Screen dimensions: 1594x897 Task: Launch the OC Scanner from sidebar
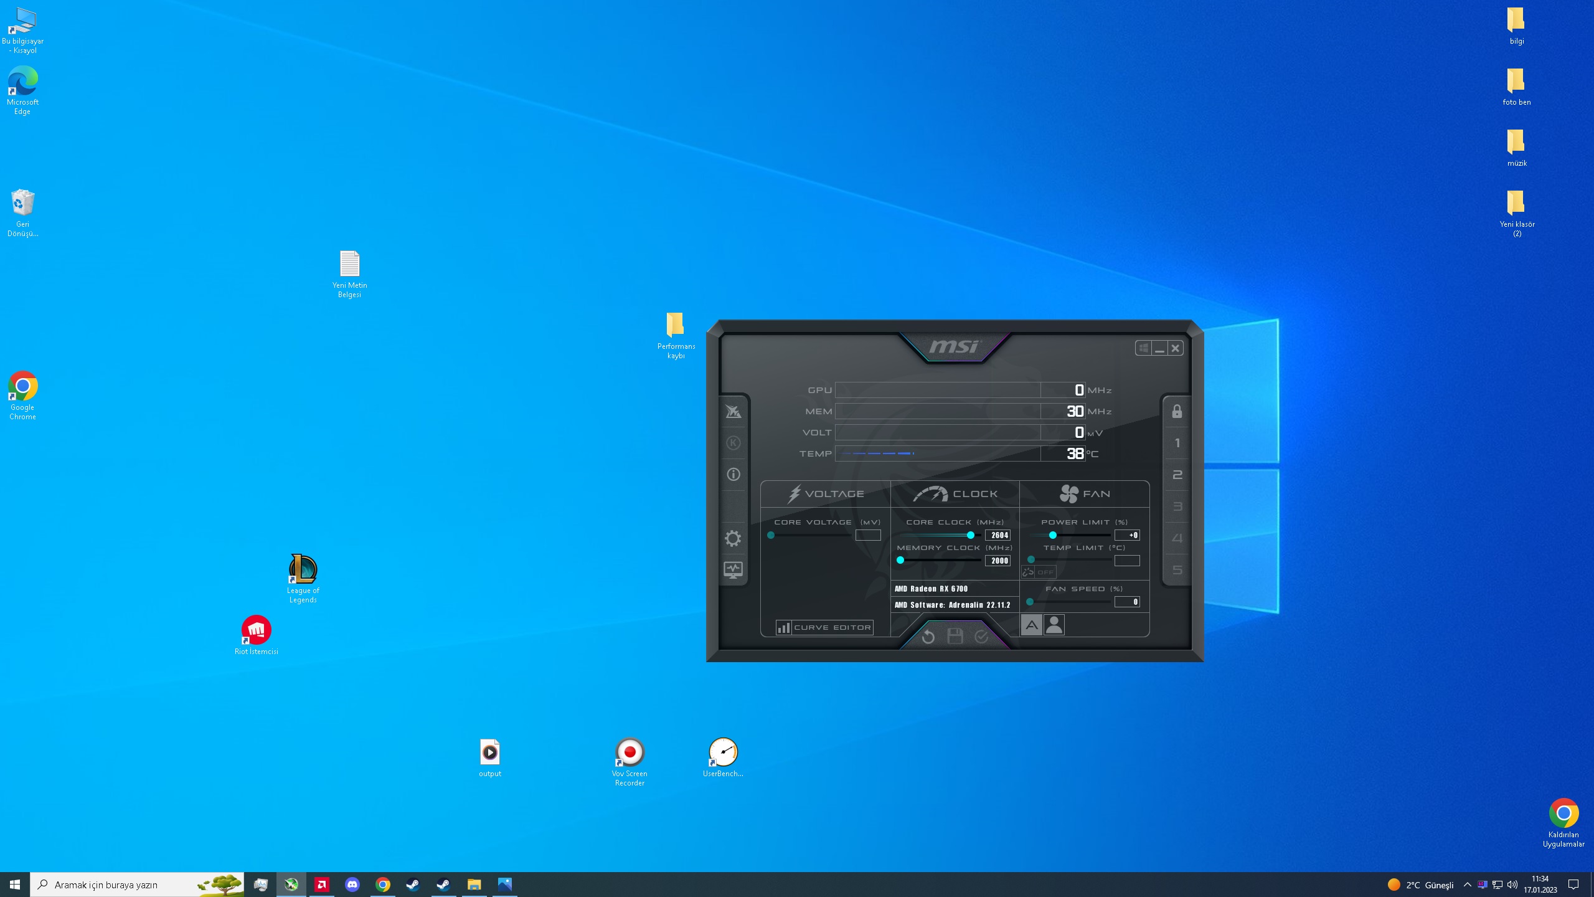pos(733,411)
